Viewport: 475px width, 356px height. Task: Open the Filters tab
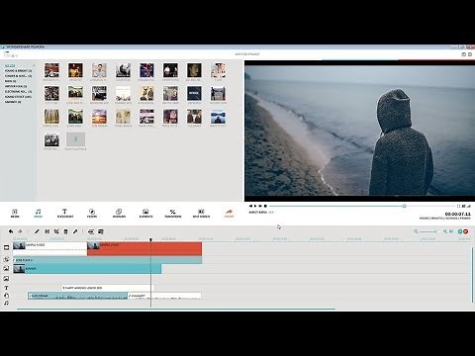[92, 213]
